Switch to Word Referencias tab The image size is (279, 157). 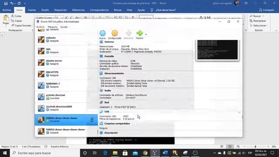click(x=78, y=10)
